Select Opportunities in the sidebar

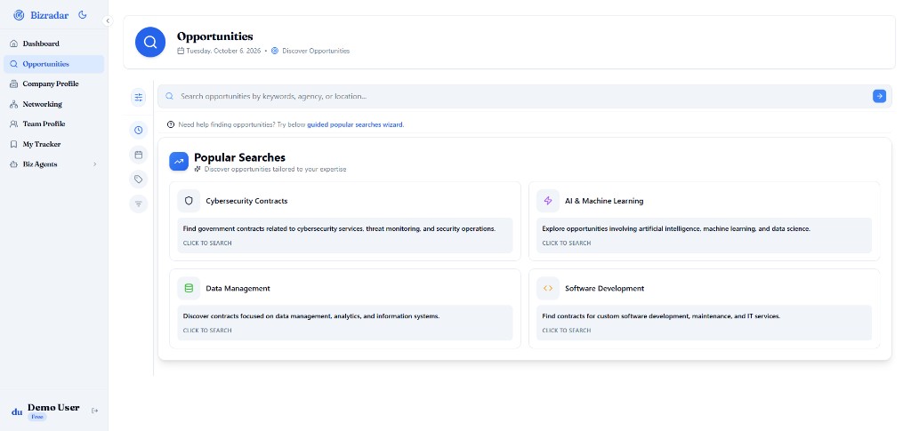click(x=53, y=64)
